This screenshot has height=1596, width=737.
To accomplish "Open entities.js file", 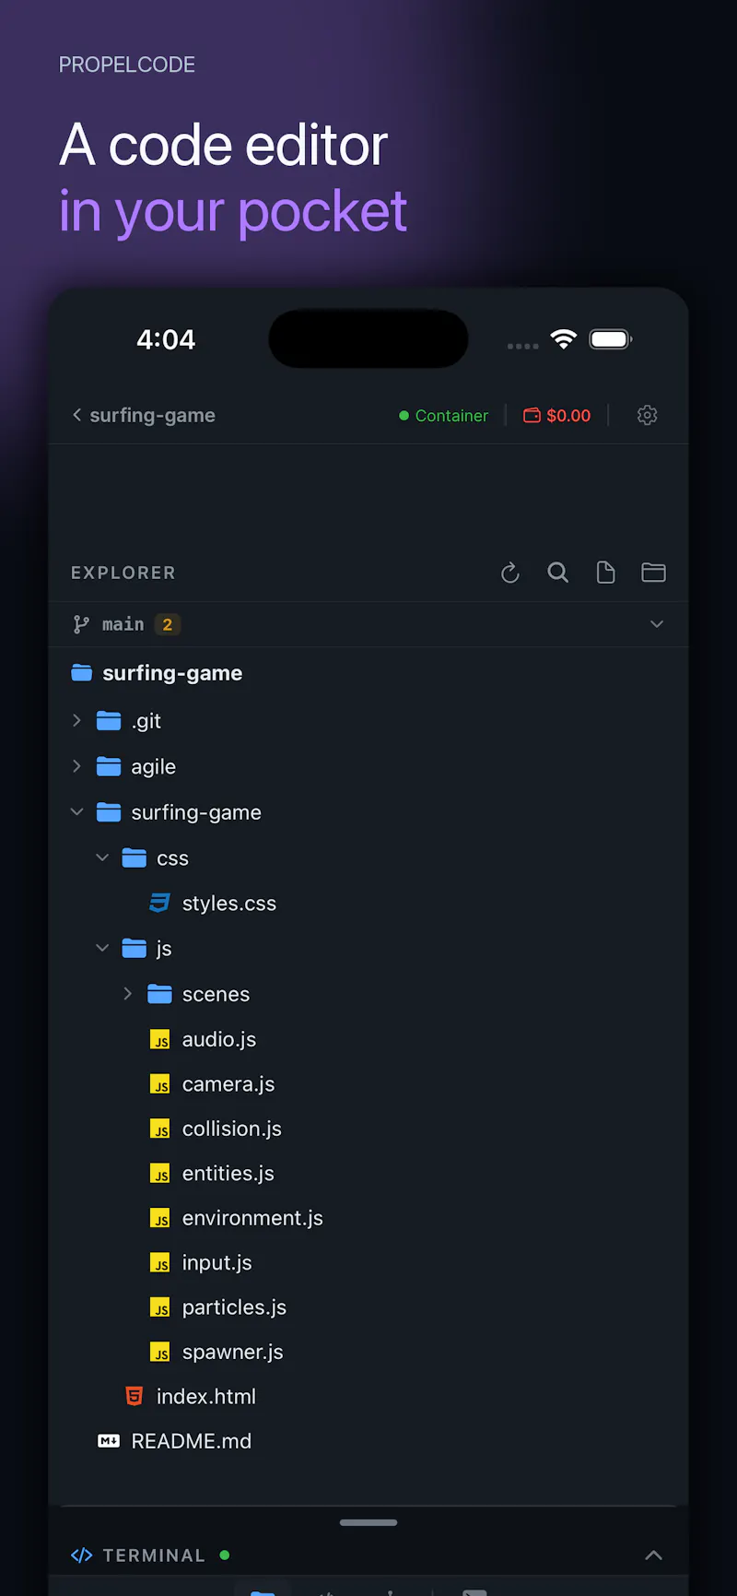I will (x=228, y=1174).
